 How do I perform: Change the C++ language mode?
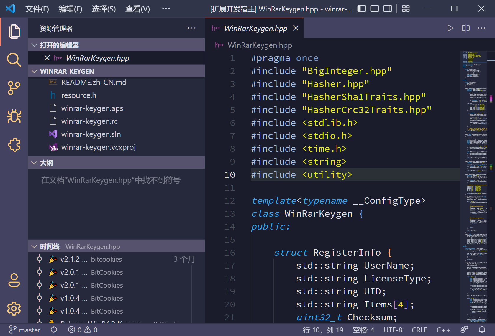[443, 330]
